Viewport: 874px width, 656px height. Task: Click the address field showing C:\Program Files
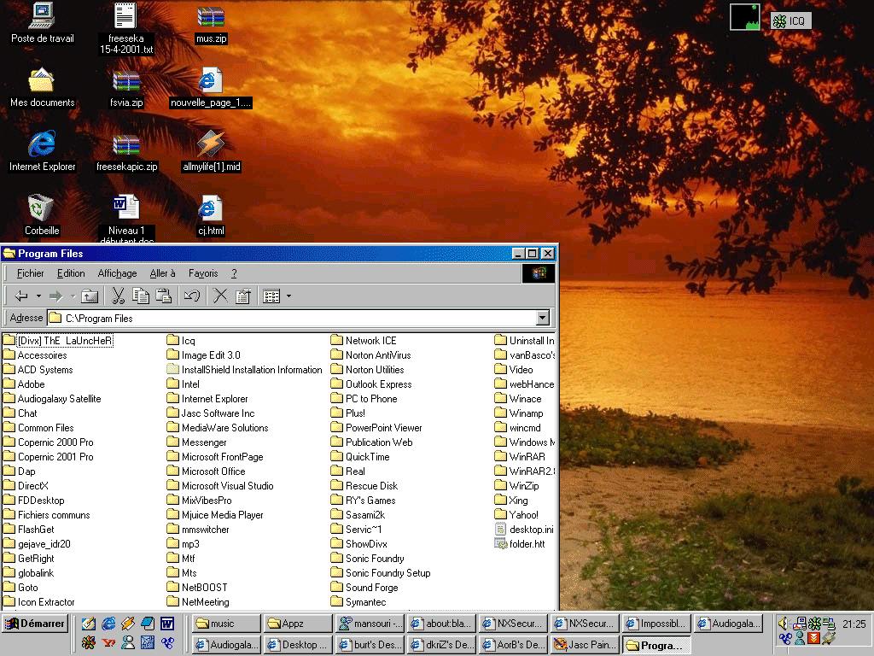(x=290, y=319)
